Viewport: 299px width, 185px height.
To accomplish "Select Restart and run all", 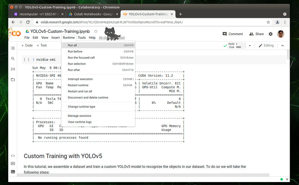I will point(98,91).
